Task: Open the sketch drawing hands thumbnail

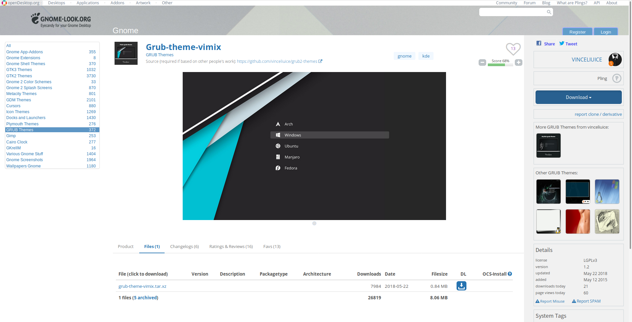Action: tap(607, 221)
